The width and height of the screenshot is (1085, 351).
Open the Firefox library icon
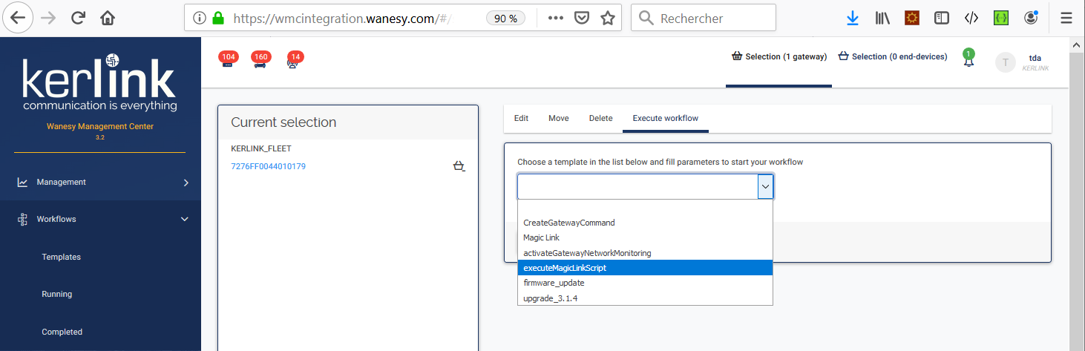tap(882, 18)
